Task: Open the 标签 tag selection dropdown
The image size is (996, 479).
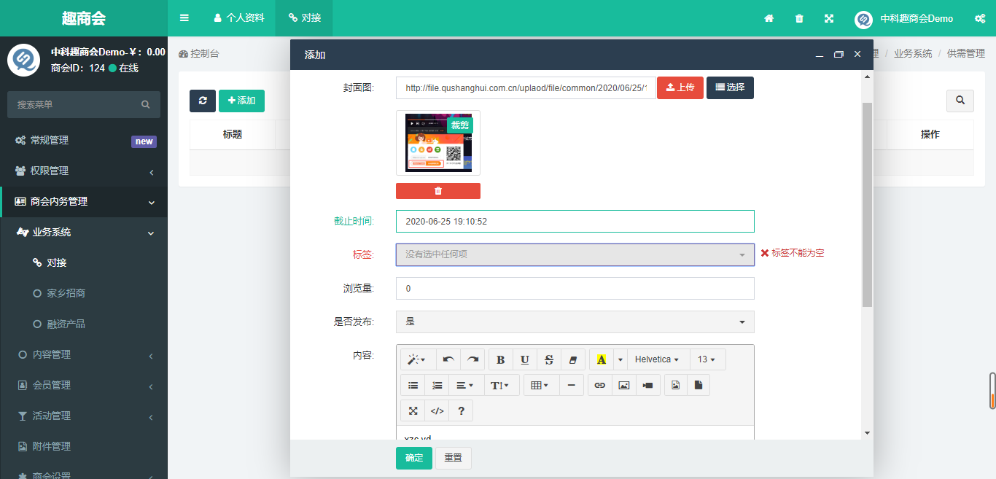Action: tap(575, 254)
